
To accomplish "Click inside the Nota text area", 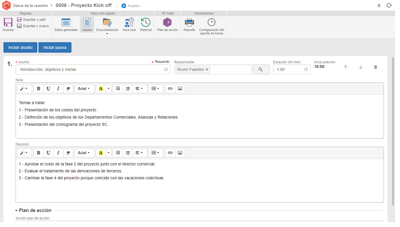I will click(200, 117).
